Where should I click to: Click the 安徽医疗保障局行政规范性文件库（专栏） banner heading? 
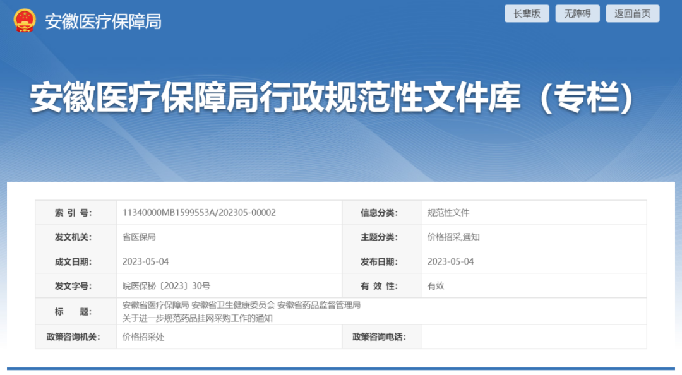(x=332, y=97)
